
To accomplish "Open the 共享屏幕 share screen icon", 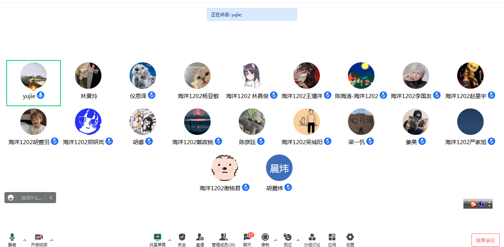I will coord(158,237).
